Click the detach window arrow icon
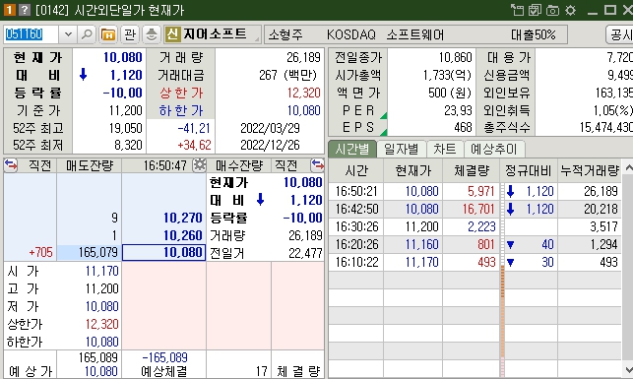 click(x=517, y=10)
